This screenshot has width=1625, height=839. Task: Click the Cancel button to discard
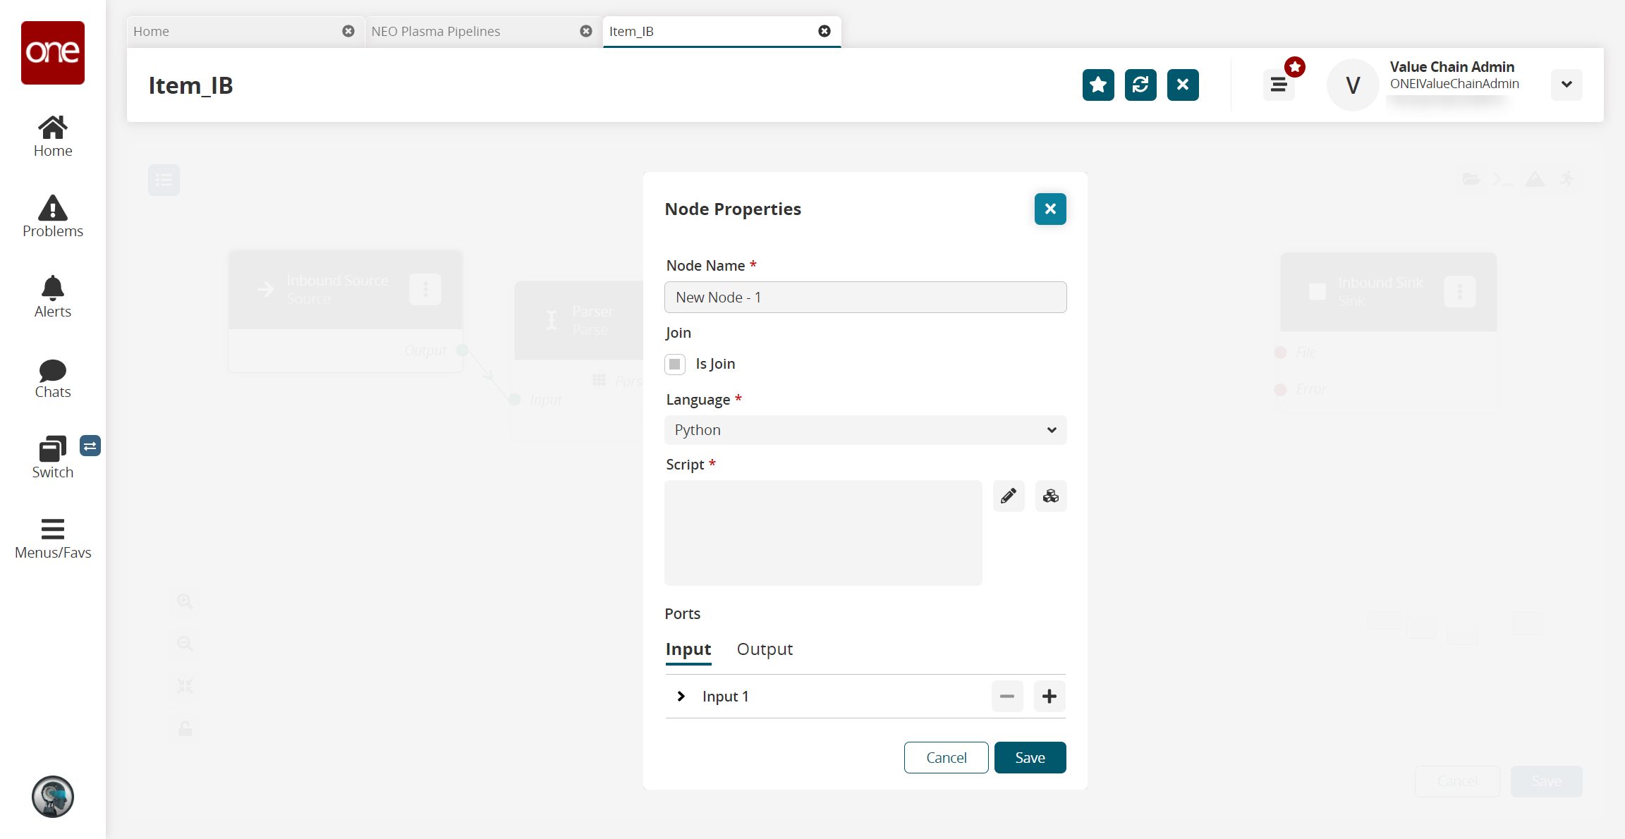[947, 758]
